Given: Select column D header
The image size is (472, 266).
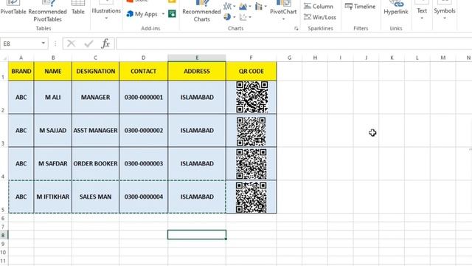Looking at the screenshot, I should tap(143, 58).
